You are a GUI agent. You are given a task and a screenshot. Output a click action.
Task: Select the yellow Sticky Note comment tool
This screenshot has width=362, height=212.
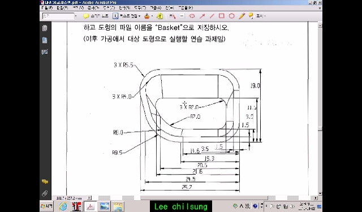[86, 16]
